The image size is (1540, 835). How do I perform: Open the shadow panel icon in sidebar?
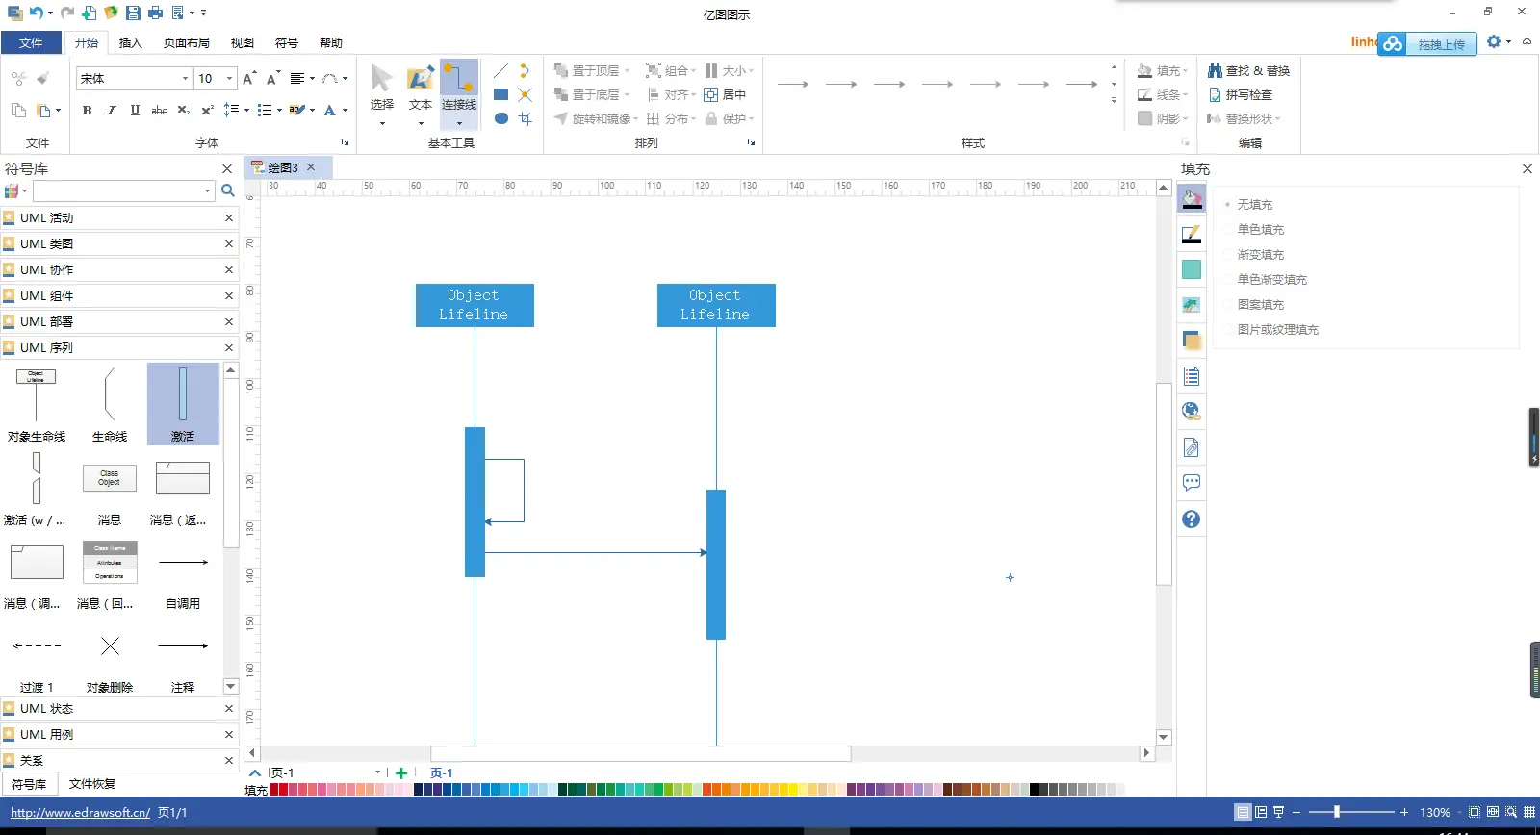tap(1192, 340)
